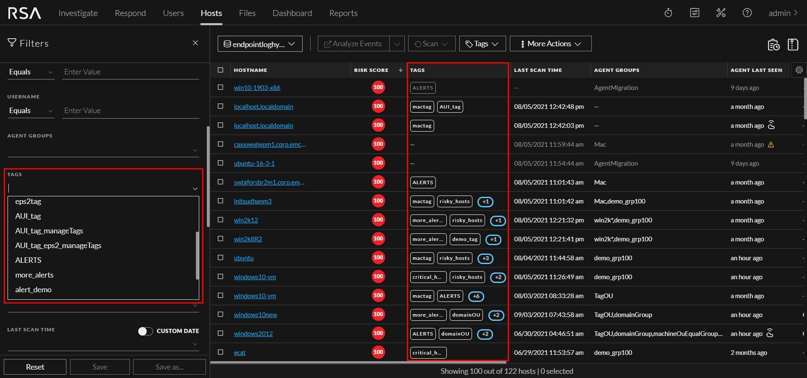Image resolution: width=807 pixels, height=378 pixels.
Task: Click the RSA logo
Action: pos(24,13)
